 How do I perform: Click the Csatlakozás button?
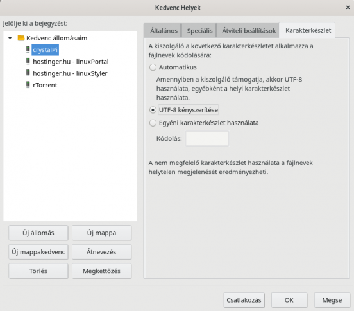[244, 300]
